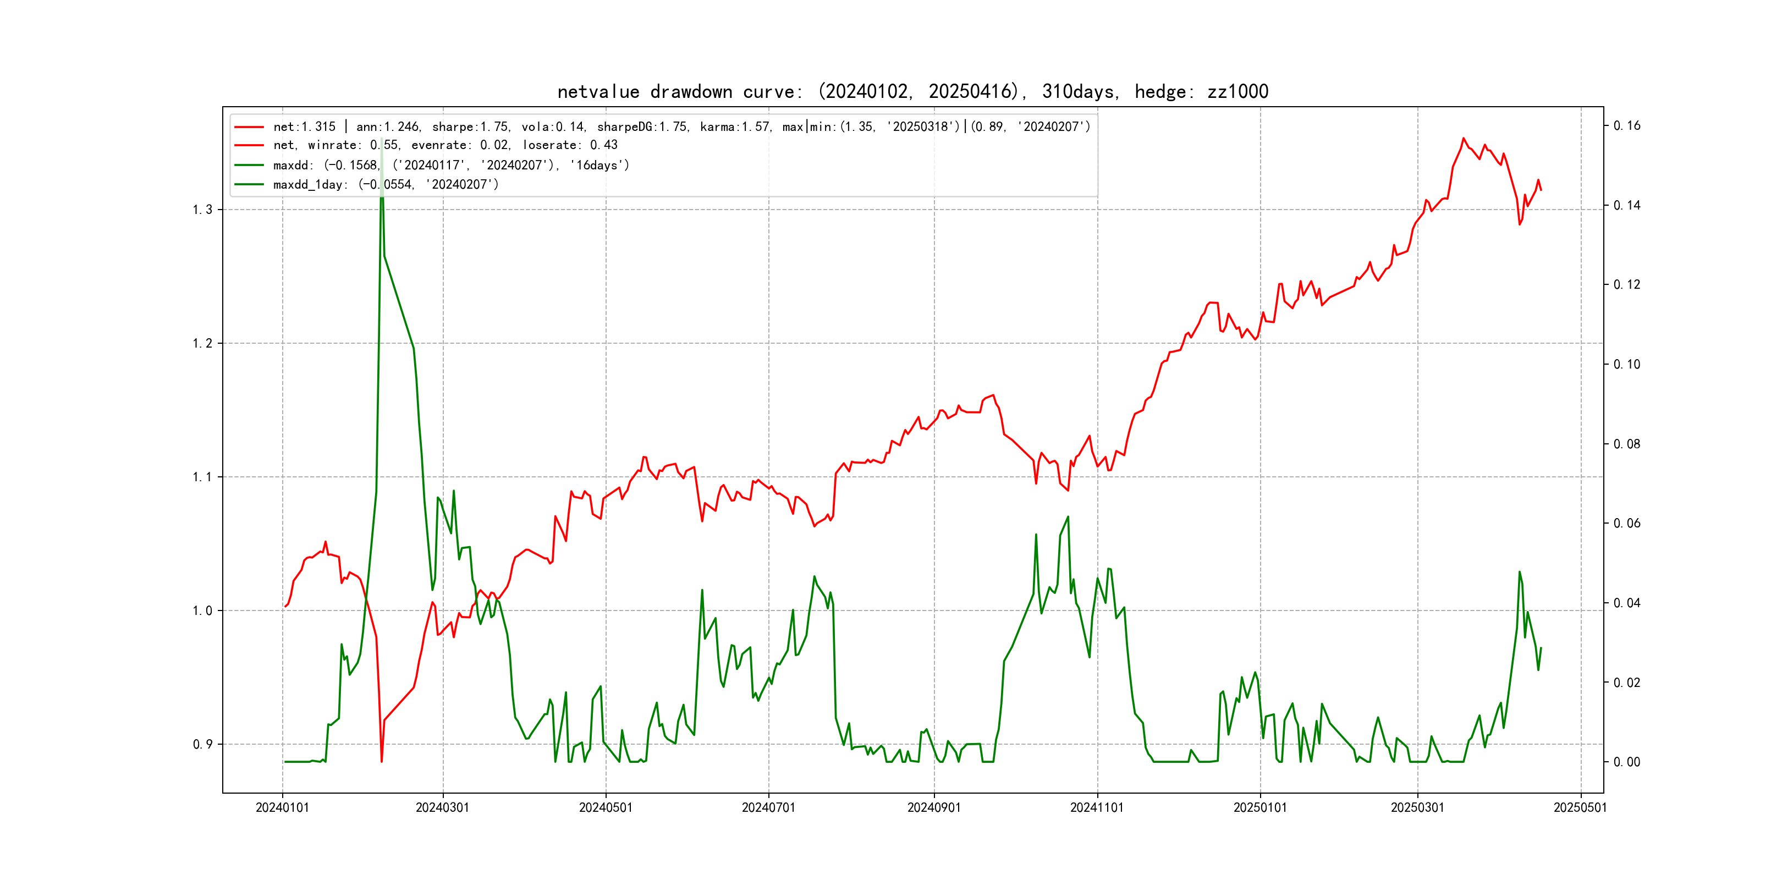Click left axis tick label 1.3

pos(202,210)
